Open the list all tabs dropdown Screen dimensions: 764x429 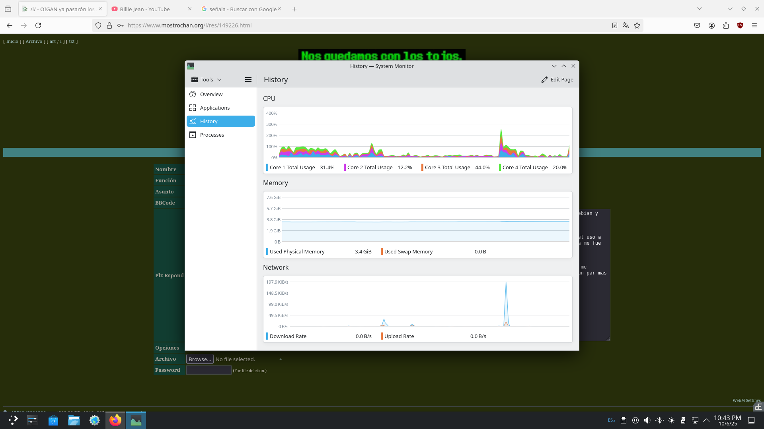(699, 9)
